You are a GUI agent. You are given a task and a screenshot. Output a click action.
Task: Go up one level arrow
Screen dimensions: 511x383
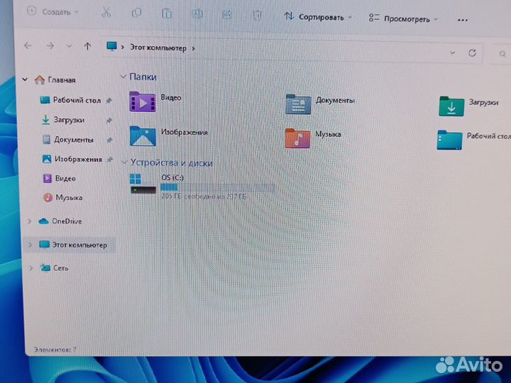point(87,46)
